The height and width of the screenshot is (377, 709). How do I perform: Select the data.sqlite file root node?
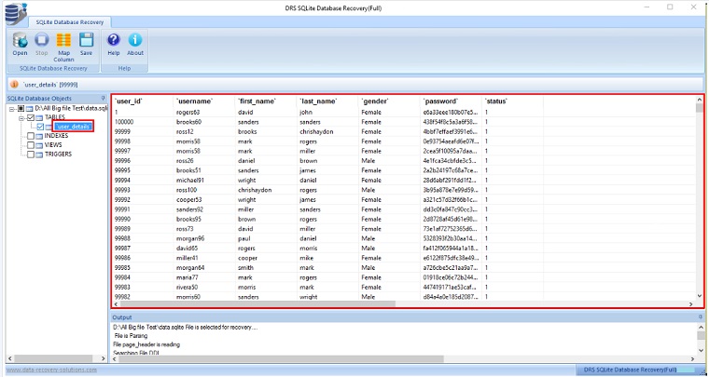tap(71, 108)
